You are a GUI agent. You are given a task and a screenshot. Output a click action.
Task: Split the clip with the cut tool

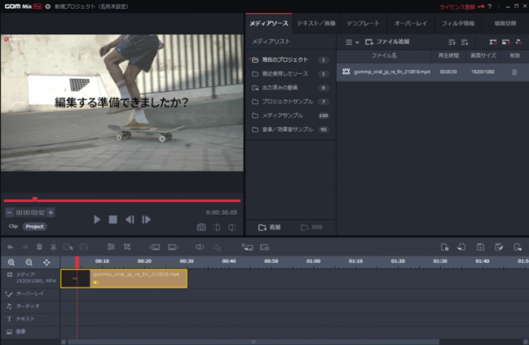(x=53, y=247)
